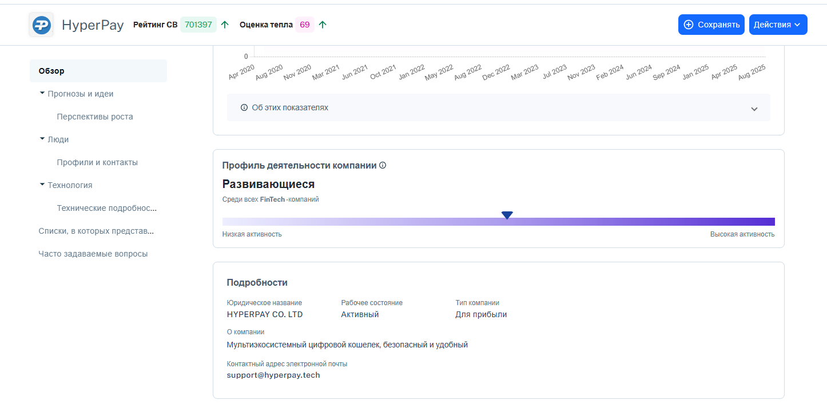
Task: Click the Низкая активность label
Action: pyautogui.click(x=252, y=234)
